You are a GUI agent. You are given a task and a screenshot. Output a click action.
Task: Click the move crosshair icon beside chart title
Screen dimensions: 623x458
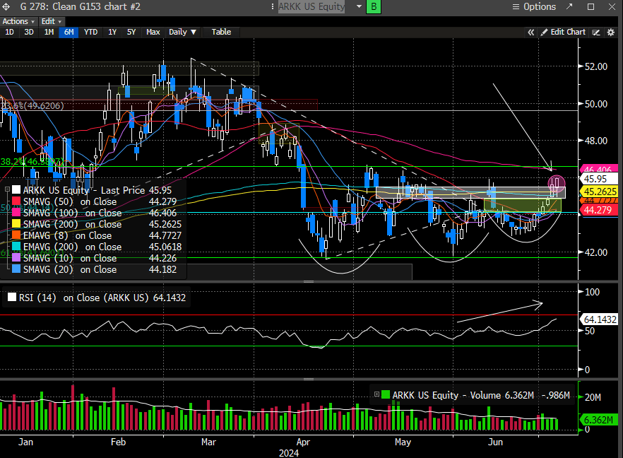click(x=6, y=7)
